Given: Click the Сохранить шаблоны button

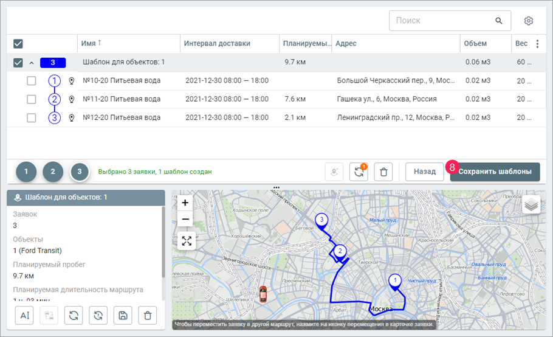Looking at the screenshot, I should pyautogui.click(x=495, y=172).
